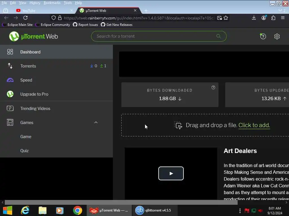Switch to qBittorrent v4.5.5 taskbar window
The height and width of the screenshot is (216, 289).
coord(154,210)
